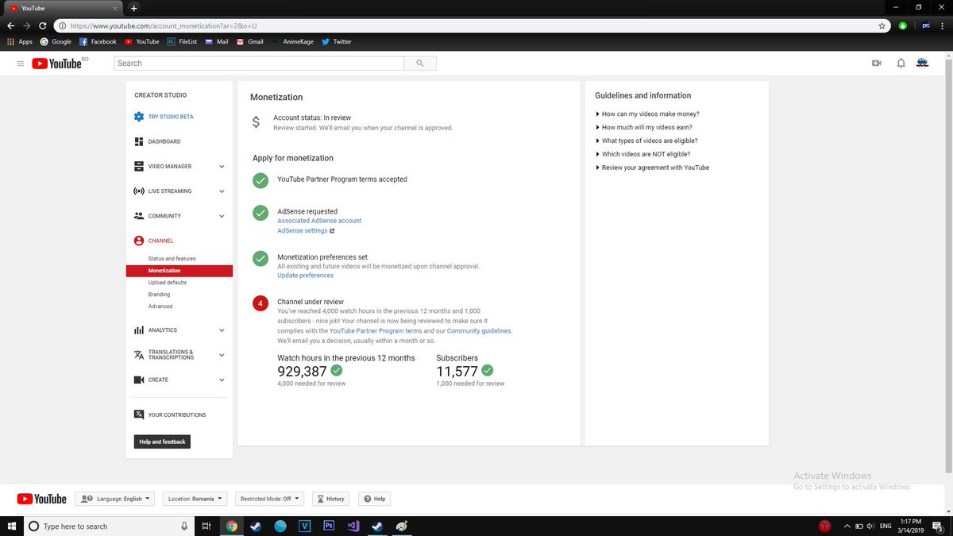953x536 pixels.
Task: Expand the Video Manager section
Action: click(222, 167)
